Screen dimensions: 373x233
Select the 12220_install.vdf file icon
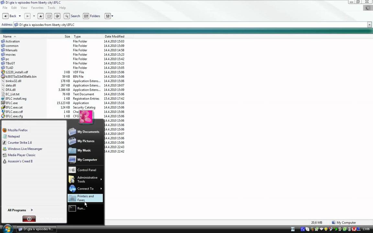pyautogui.click(x=3, y=72)
